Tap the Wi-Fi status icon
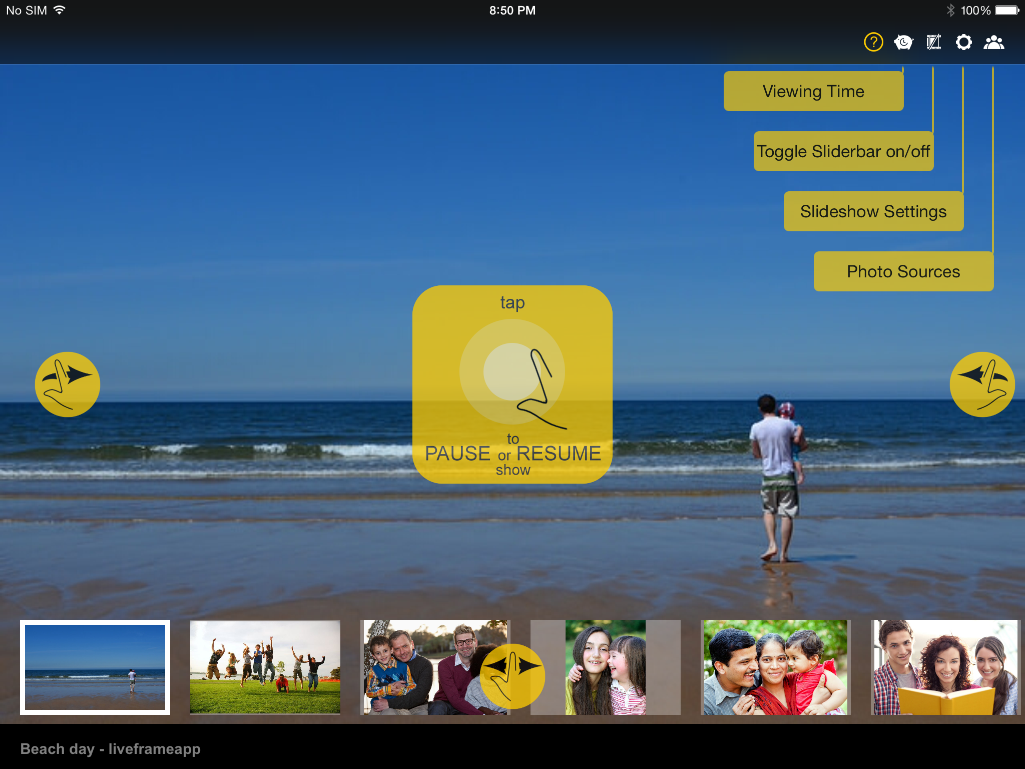 click(x=60, y=10)
